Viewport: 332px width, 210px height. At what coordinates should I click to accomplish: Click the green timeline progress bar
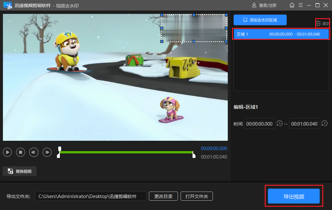pos(126,152)
